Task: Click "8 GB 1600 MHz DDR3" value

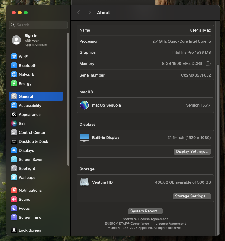Action: (182, 64)
